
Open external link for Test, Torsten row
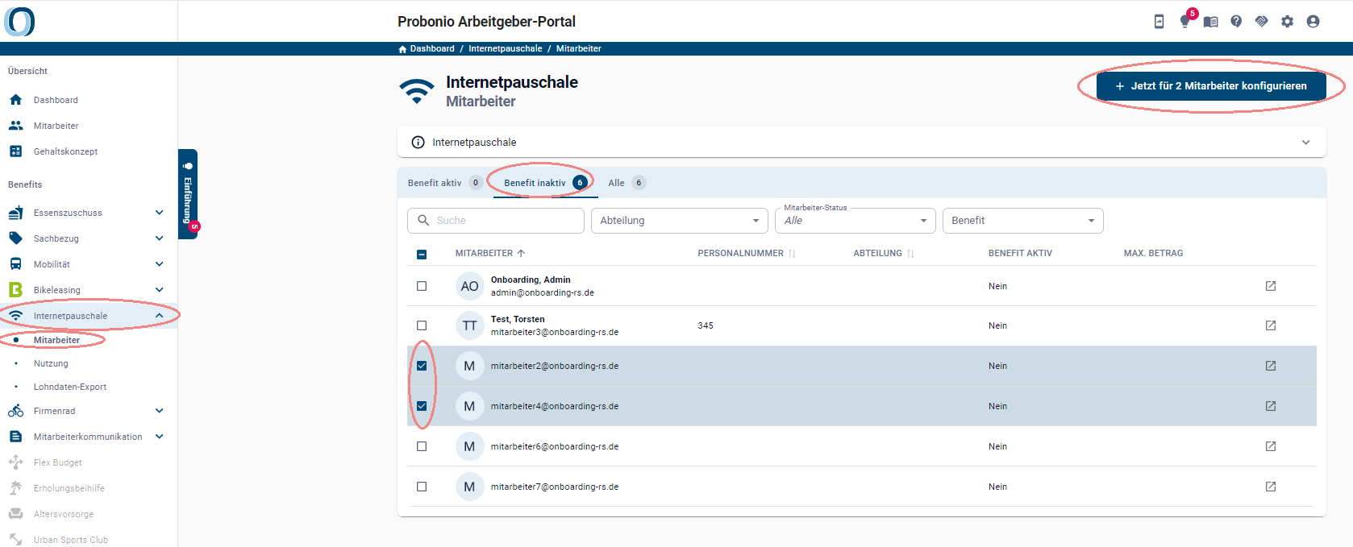click(1271, 325)
